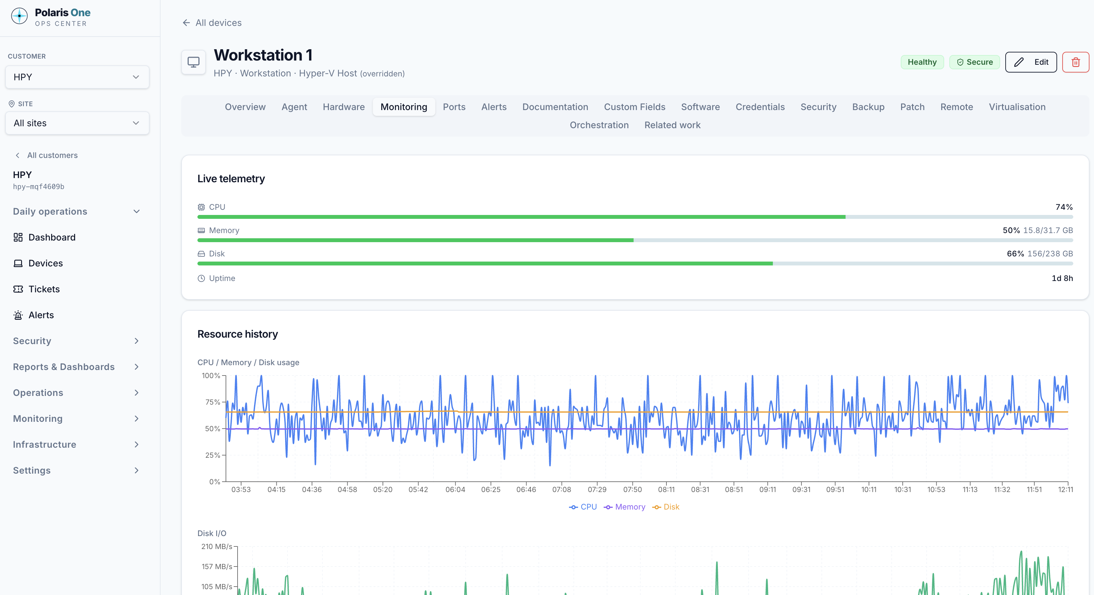Viewport: 1094px width, 595px height.
Task: Click the workstation monitor icon by the title
Action: tap(194, 62)
